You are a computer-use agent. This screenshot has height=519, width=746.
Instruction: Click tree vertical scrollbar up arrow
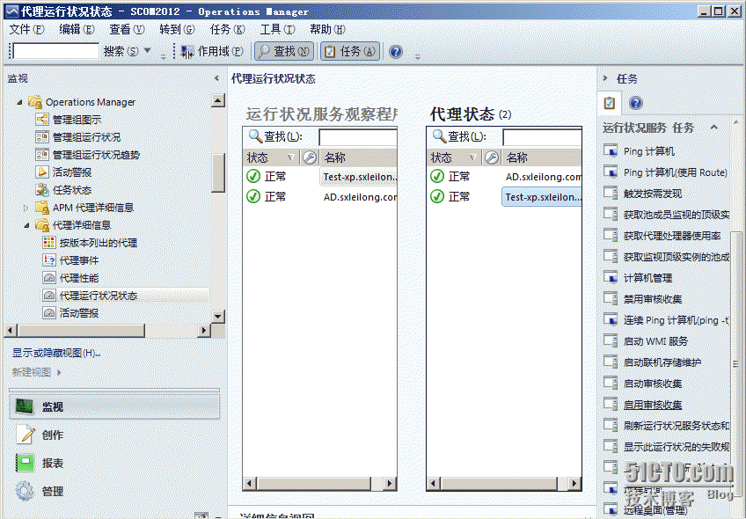(218, 100)
